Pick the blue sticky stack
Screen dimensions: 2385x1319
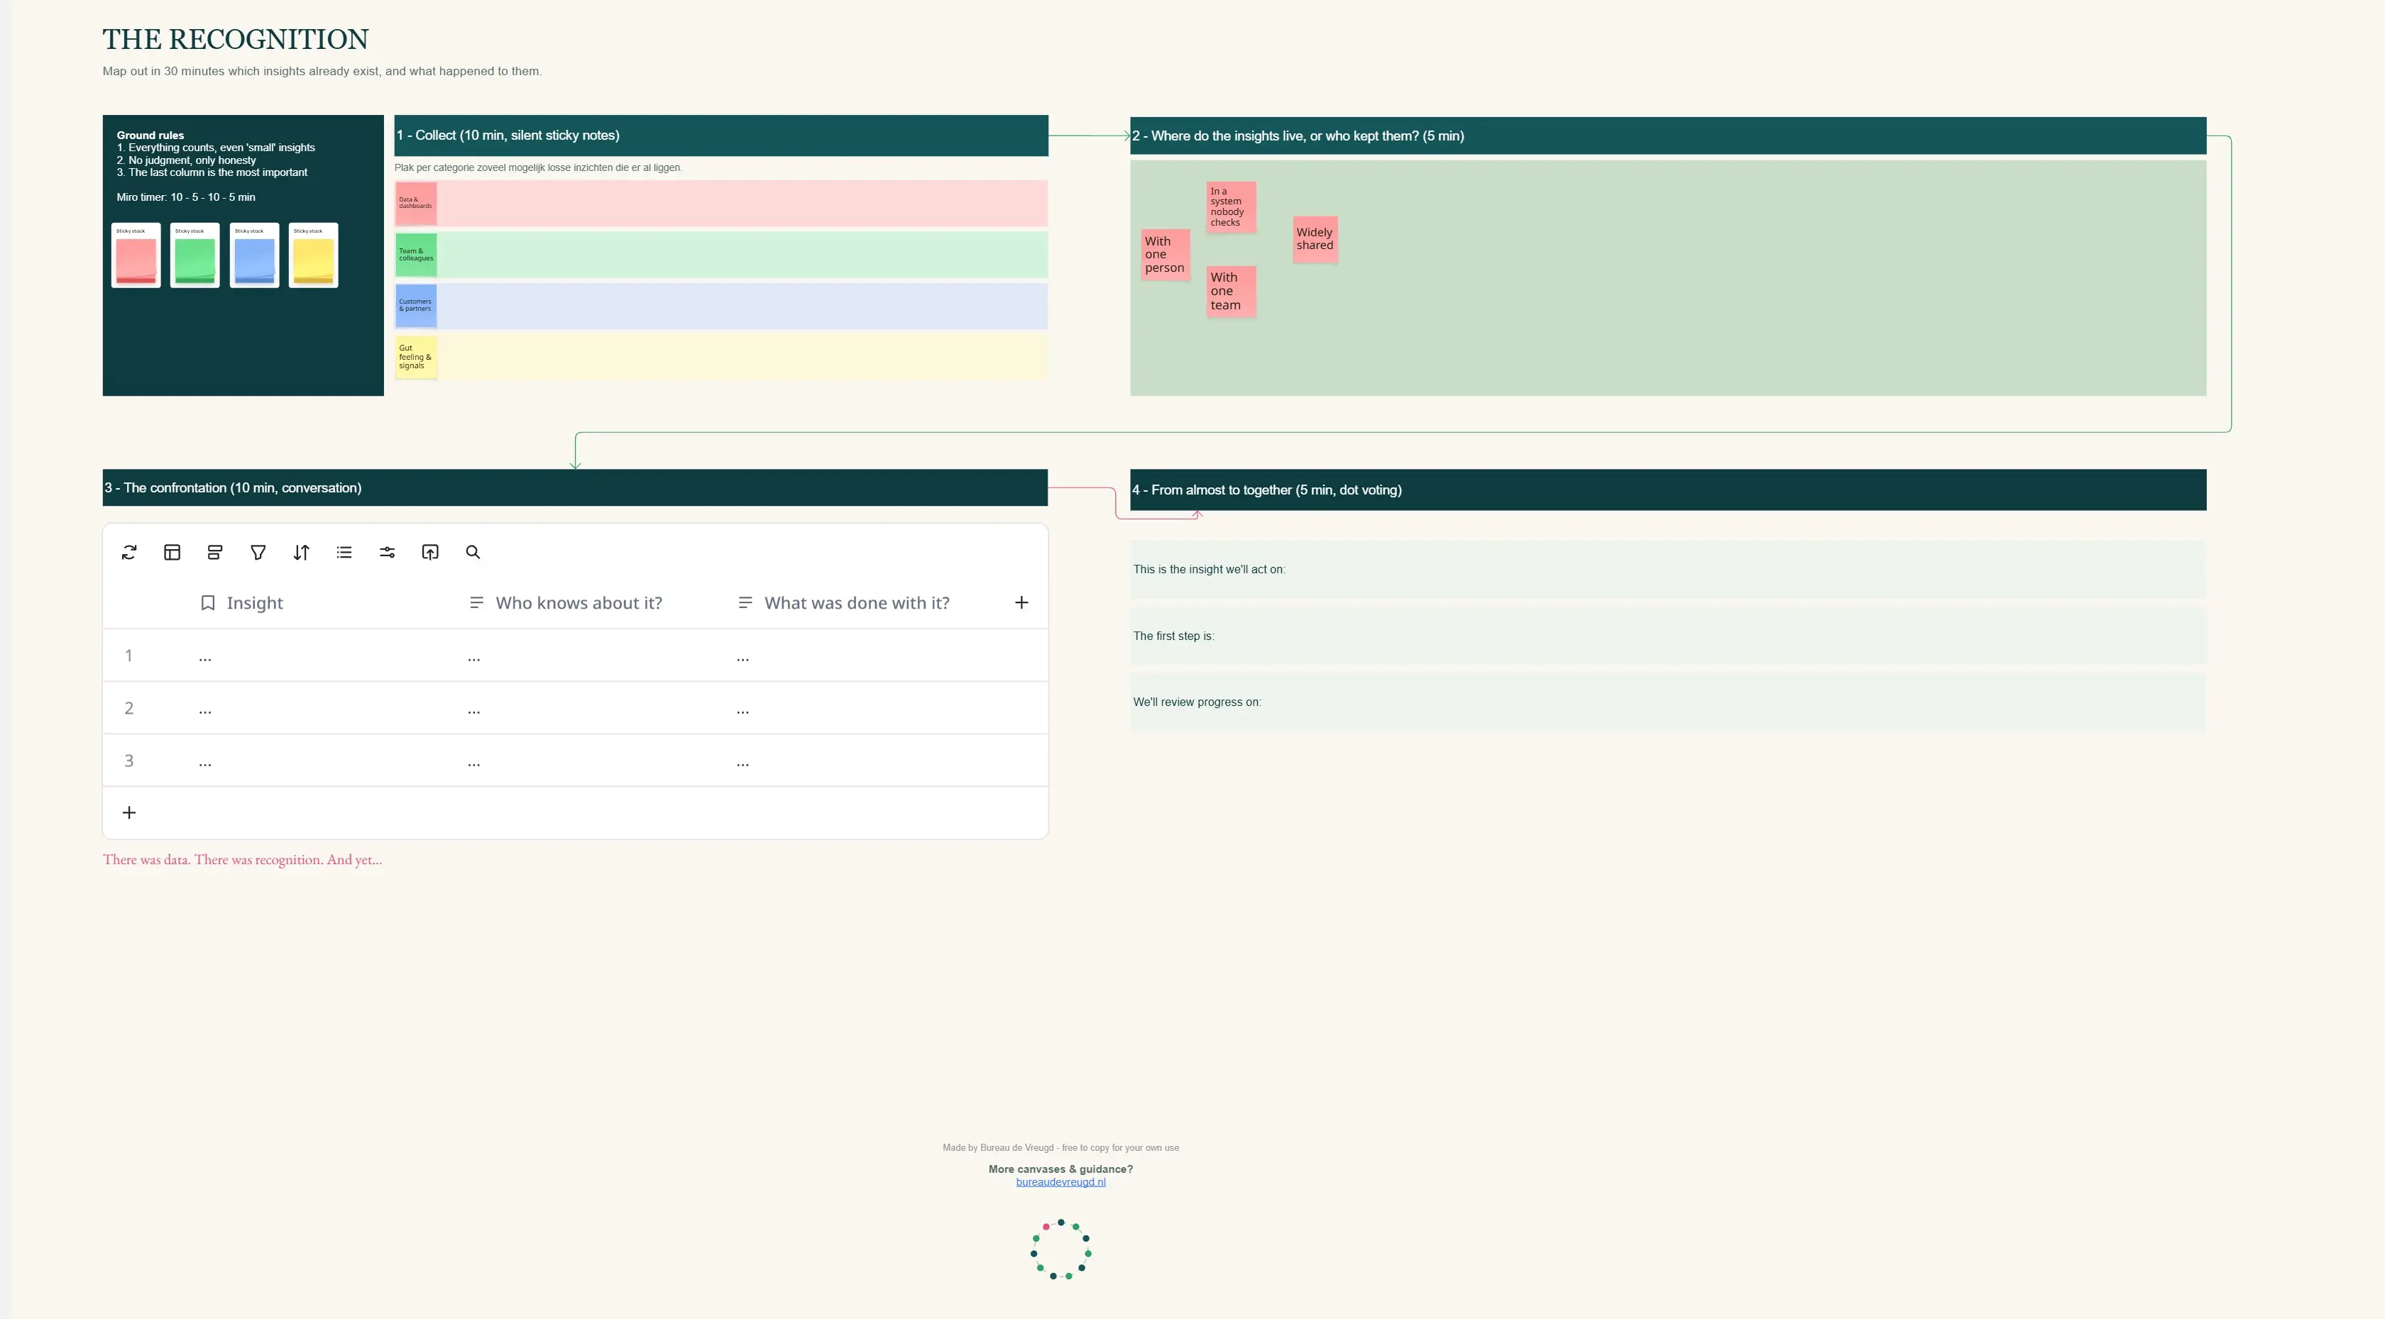[255, 255]
